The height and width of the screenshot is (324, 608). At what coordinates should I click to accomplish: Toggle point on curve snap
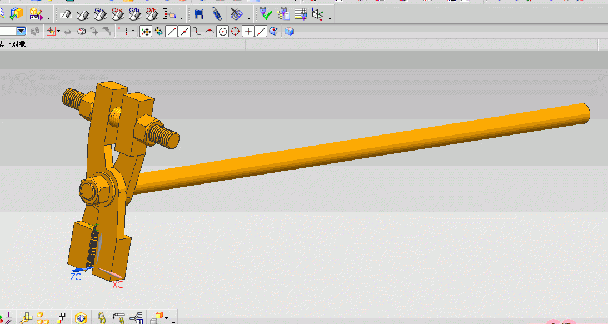pos(261,31)
